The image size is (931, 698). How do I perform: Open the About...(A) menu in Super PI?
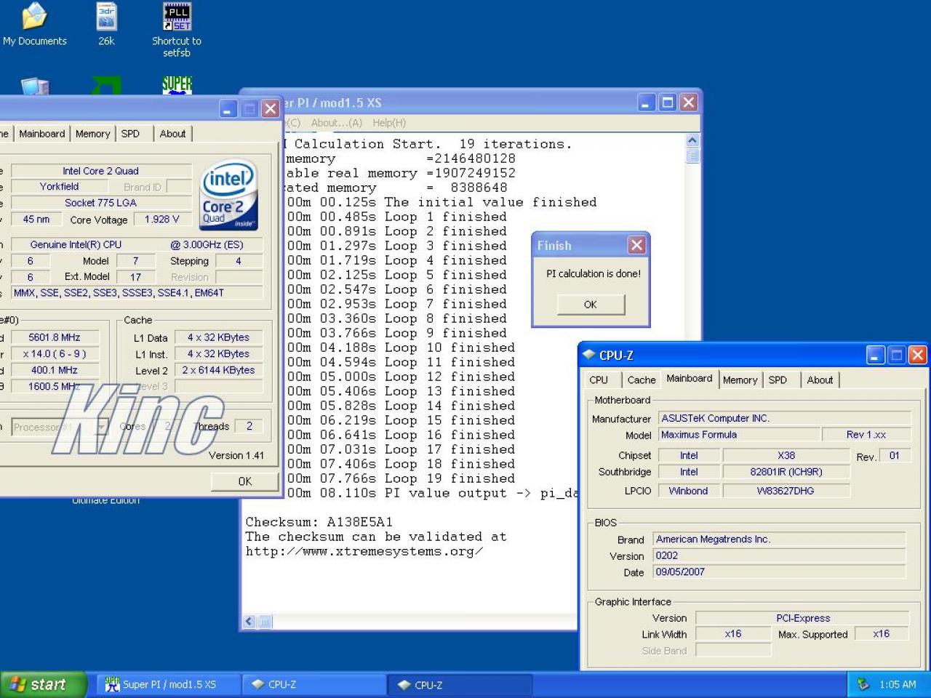pos(337,123)
